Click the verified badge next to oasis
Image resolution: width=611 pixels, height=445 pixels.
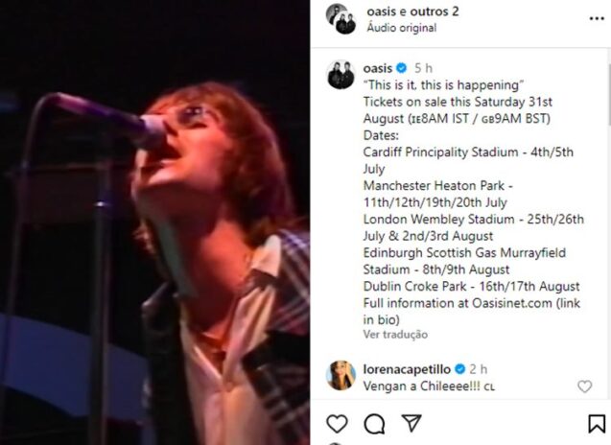(403, 67)
